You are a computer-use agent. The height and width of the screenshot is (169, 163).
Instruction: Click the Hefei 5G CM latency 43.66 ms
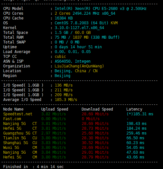135,157
